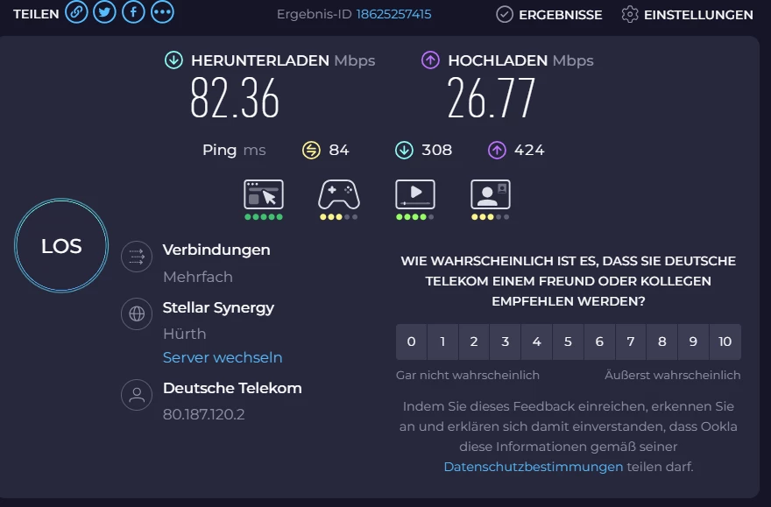Rate recommendation score 2
The image size is (771, 507).
(474, 342)
